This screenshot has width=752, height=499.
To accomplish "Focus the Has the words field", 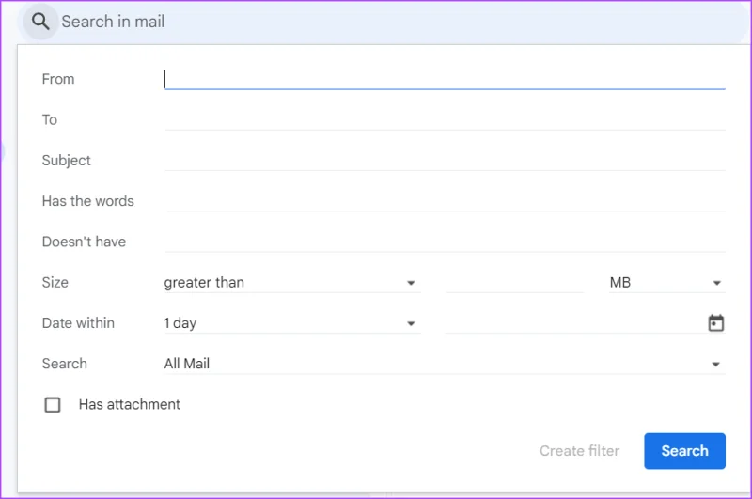I will [x=445, y=201].
